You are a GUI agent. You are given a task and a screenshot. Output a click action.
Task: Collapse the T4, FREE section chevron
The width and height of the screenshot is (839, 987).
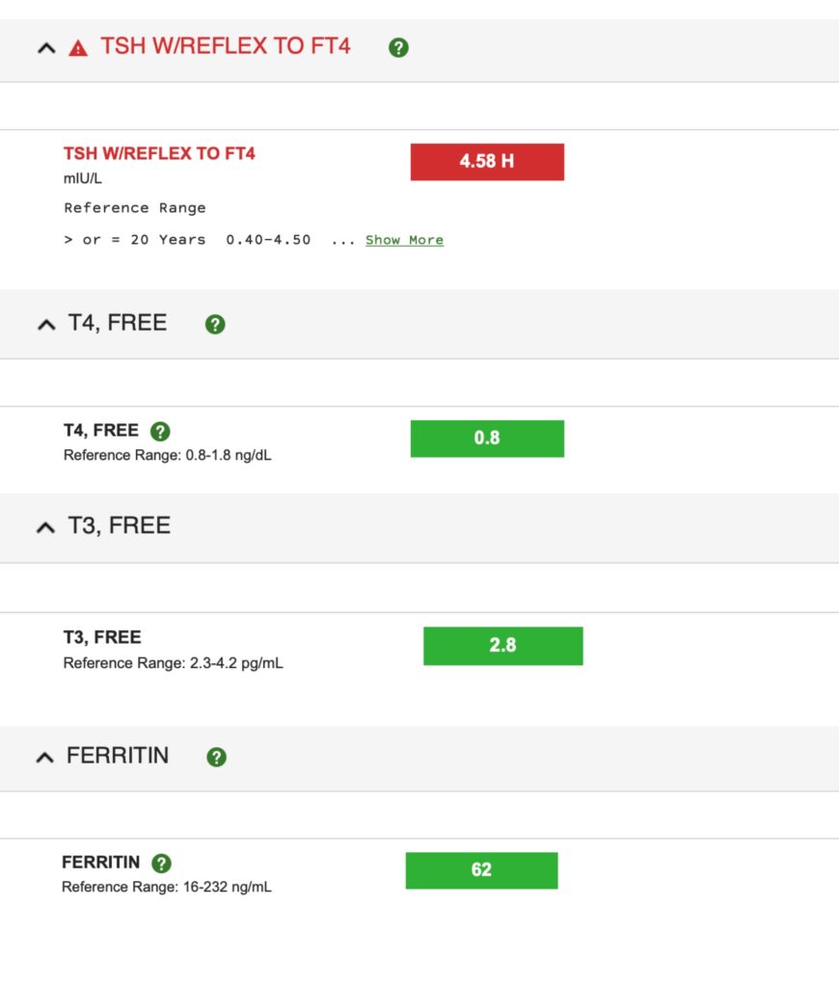coord(46,325)
